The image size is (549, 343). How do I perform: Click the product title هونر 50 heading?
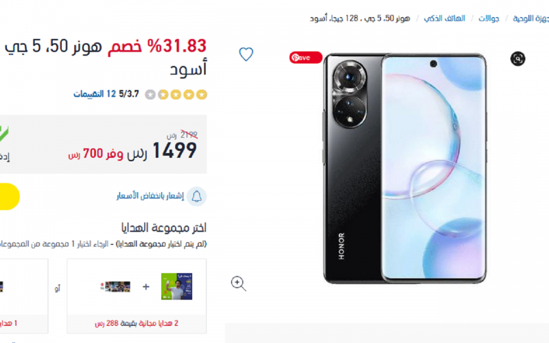[105, 57]
